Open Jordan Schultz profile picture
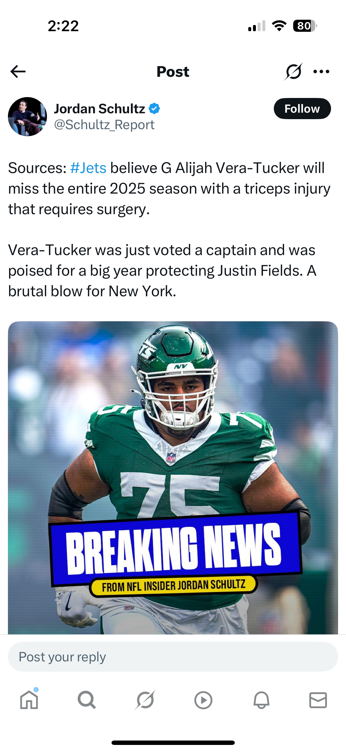 (x=27, y=117)
